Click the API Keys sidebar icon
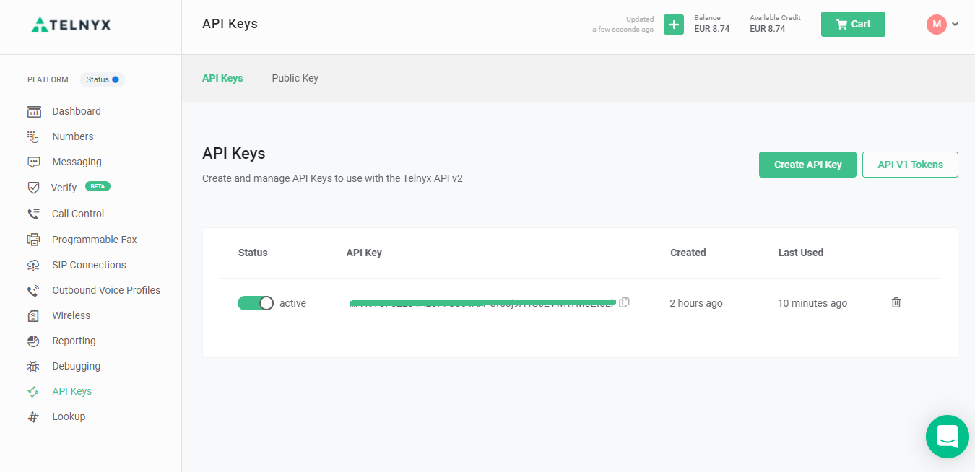The width and height of the screenshot is (975, 472). coord(33,391)
